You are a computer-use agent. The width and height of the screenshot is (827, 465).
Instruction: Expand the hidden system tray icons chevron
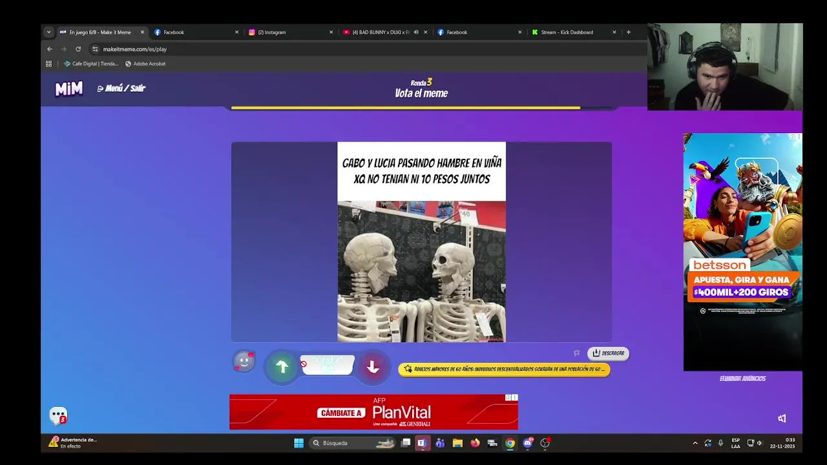click(x=695, y=443)
